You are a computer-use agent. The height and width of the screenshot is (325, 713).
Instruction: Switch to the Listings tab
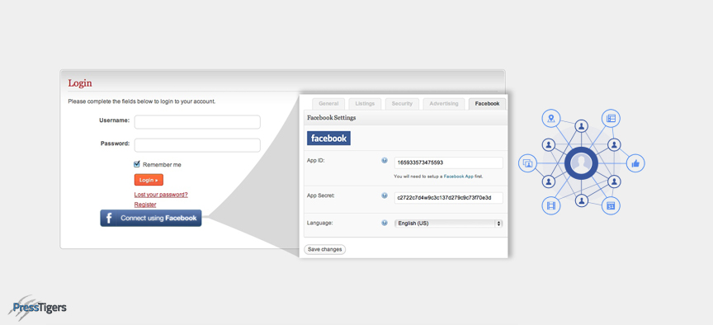(365, 104)
